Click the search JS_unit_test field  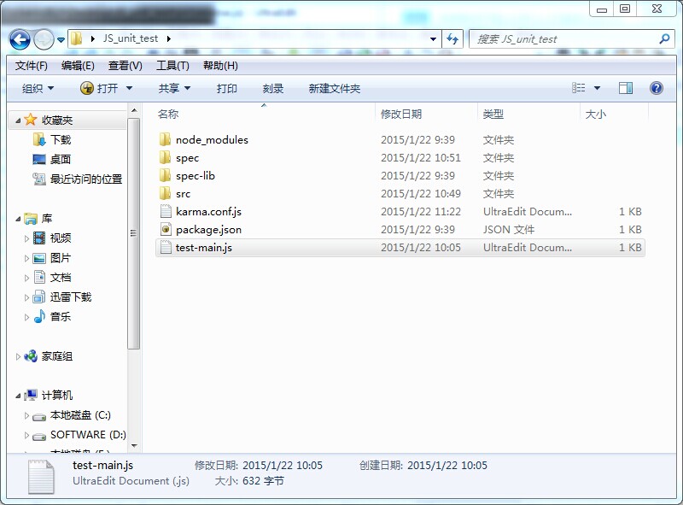[x=569, y=38]
